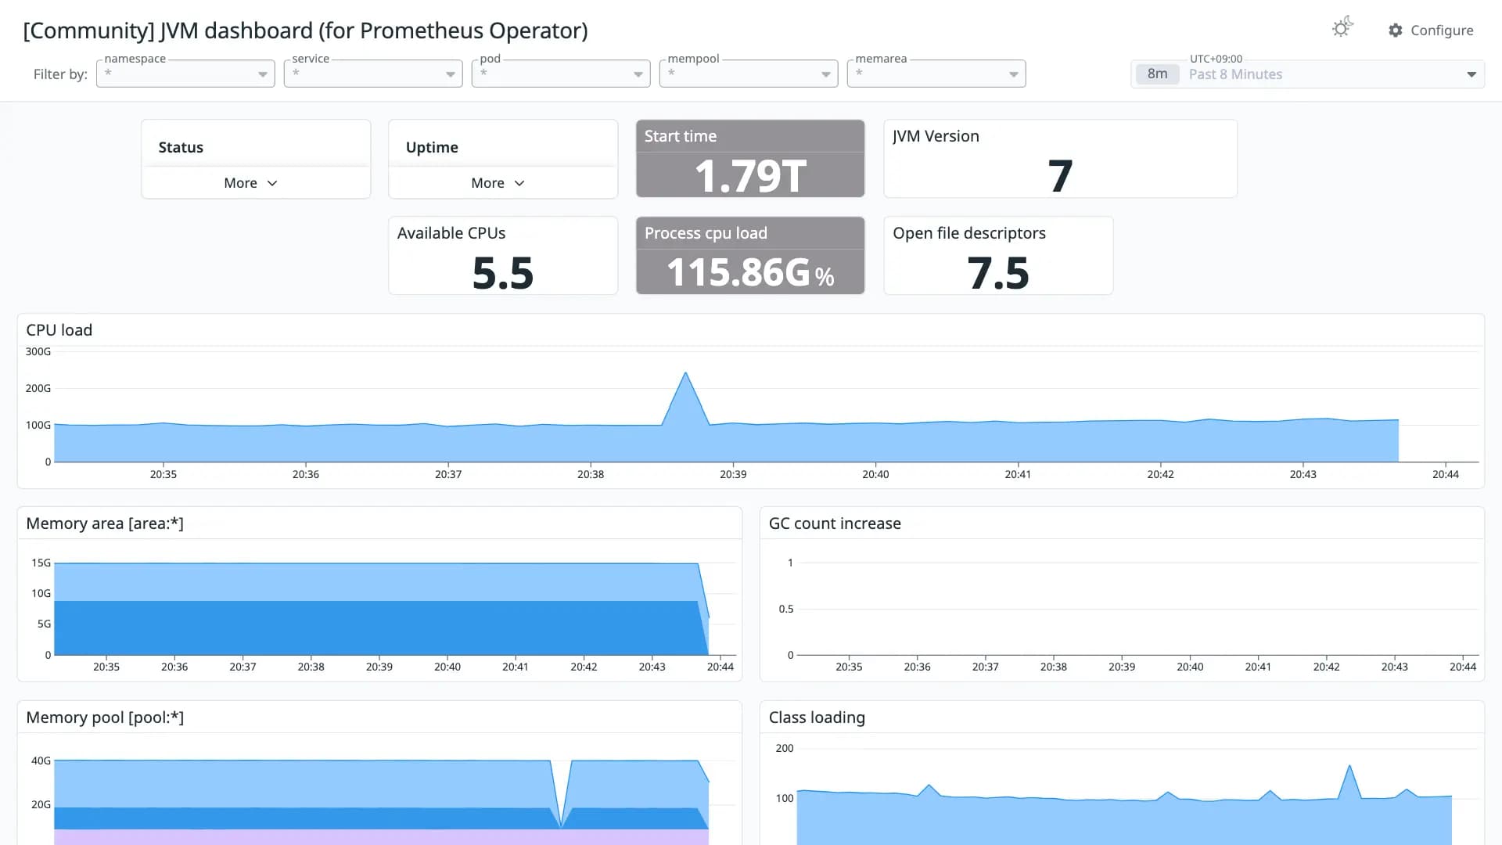1502x845 pixels.
Task: Click the spike peak in CPU load chart
Action: pos(685,374)
